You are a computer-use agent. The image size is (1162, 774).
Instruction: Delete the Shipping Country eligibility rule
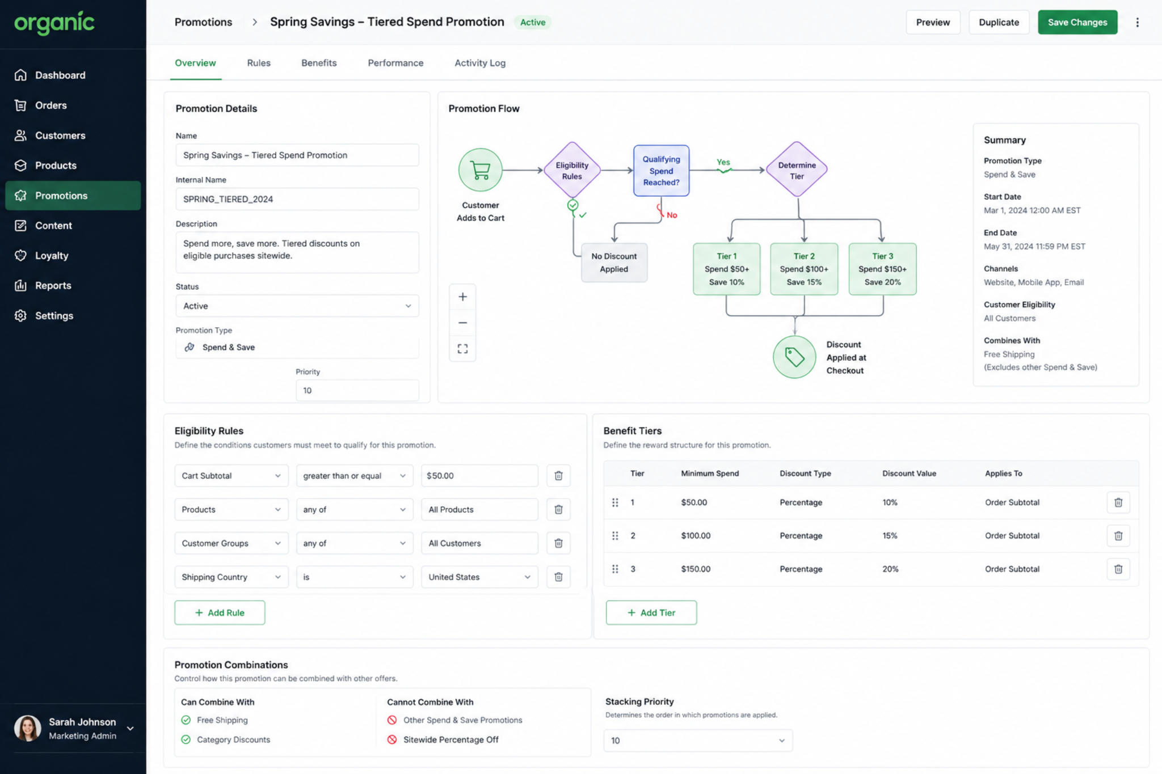click(558, 577)
